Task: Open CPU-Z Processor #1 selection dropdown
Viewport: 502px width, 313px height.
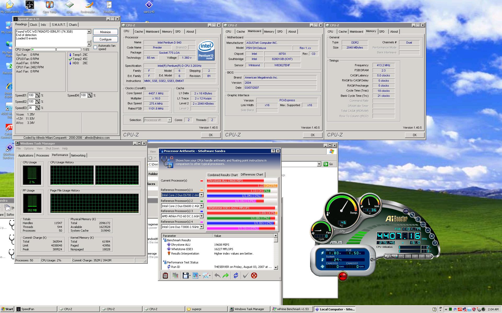Action: coord(169,120)
